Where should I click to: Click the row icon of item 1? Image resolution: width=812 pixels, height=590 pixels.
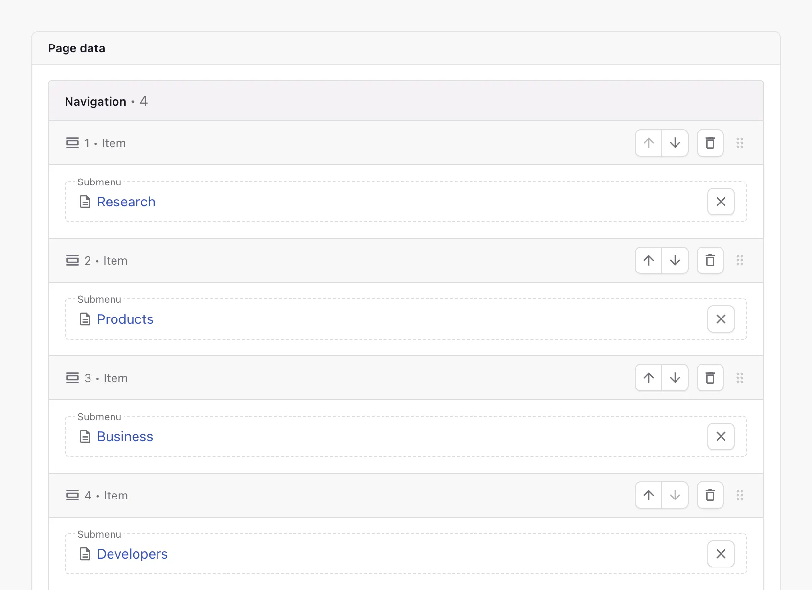pyautogui.click(x=72, y=143)
